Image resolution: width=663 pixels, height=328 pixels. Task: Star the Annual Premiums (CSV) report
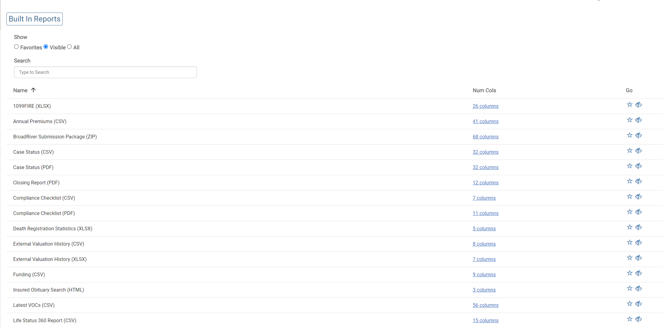click(x=629, y=120)
